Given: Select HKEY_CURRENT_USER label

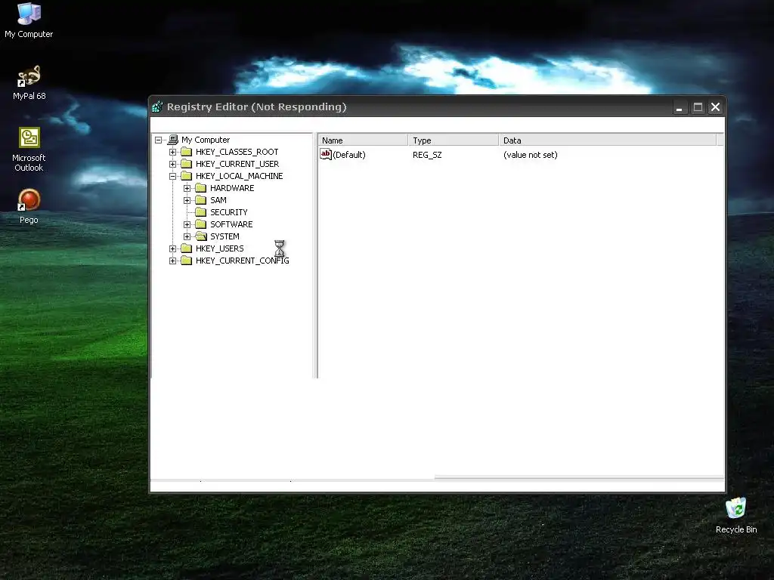Looking at the screenshot, I should (x=237, y=164).
